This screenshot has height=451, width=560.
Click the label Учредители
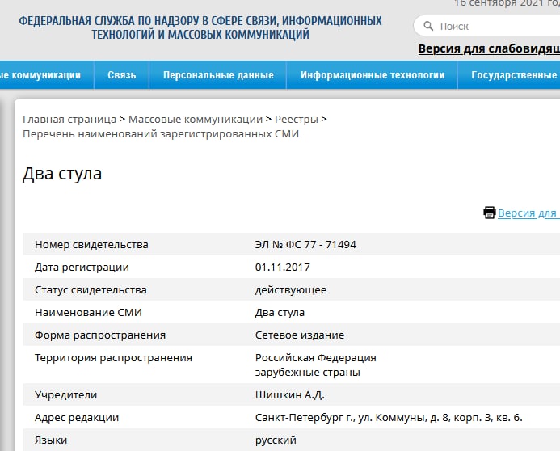point(65,394)
